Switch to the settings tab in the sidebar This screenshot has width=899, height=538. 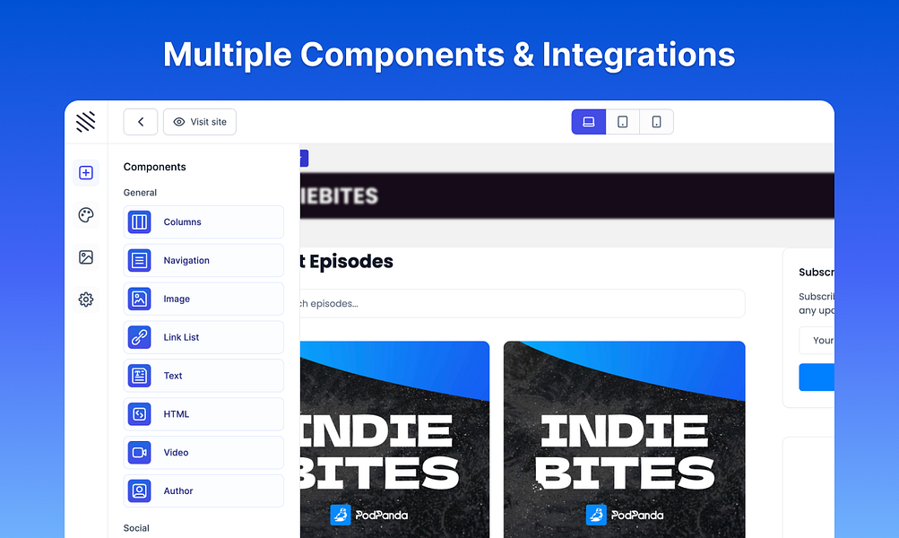[86, 299]
